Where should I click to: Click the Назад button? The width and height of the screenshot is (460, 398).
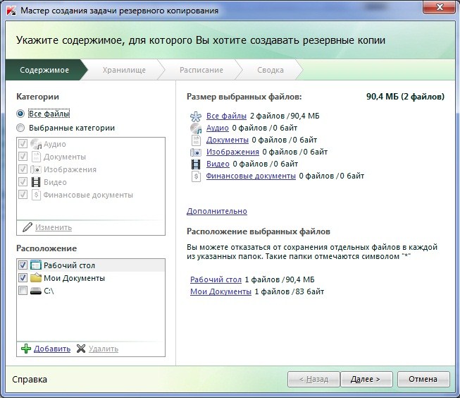pos(313,379)
